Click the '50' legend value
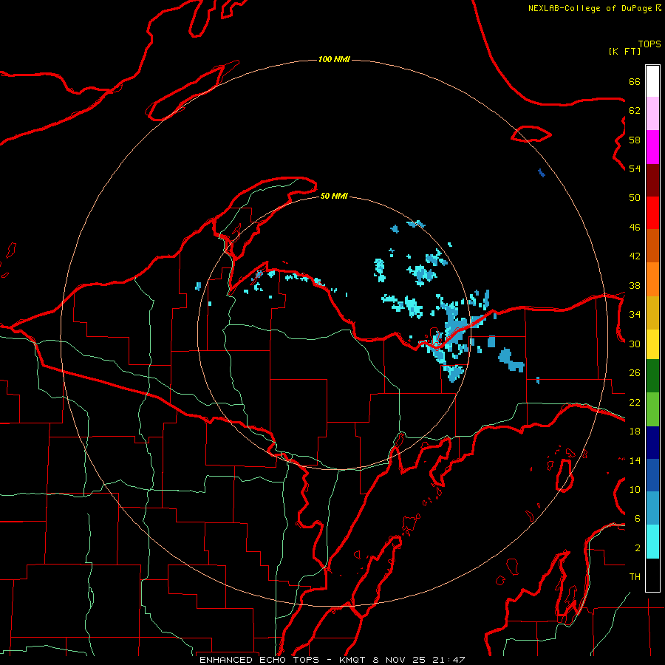This screenshot has height=665, width=665. (x=635, y=198)
